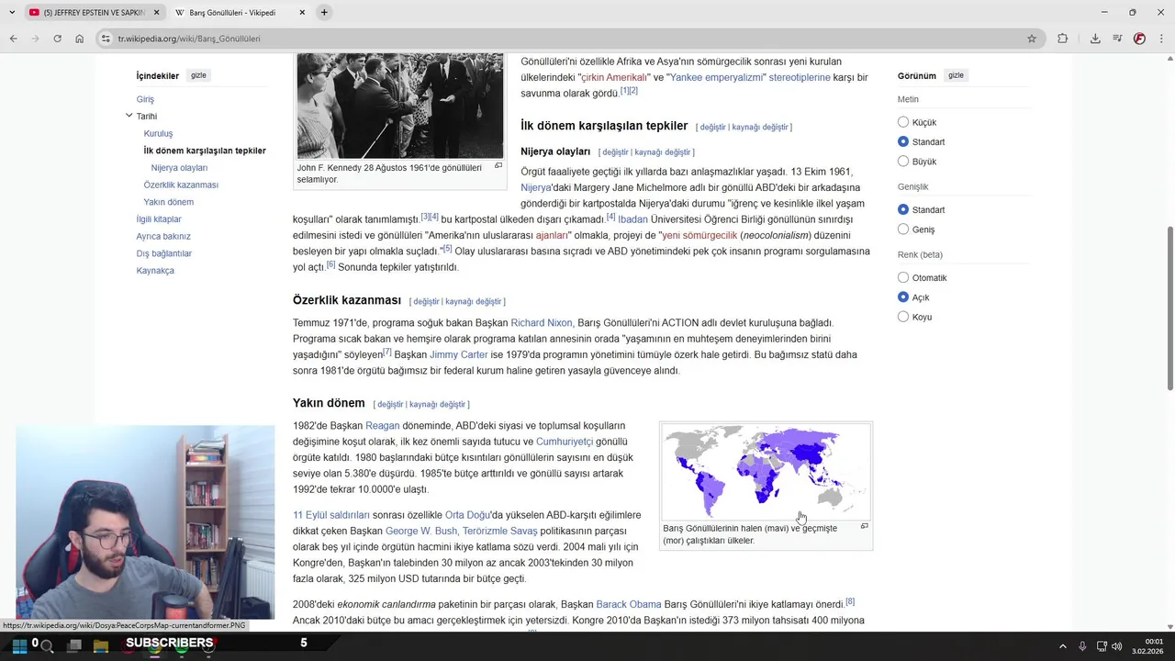The width and height of the screenshot is (1175, 661).
Task: Open the Barack Obama link
Action: [x=629, y=604]
